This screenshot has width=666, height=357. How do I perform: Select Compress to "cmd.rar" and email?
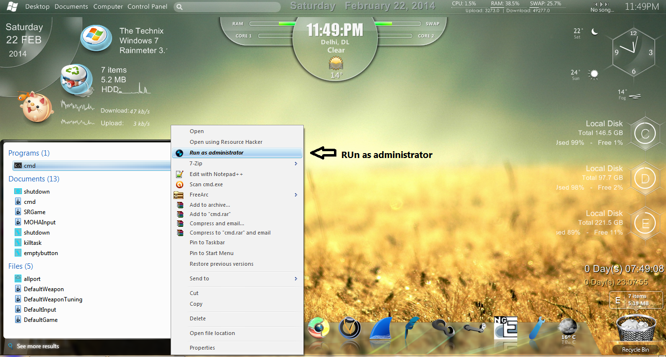click(x=237, y=233)
